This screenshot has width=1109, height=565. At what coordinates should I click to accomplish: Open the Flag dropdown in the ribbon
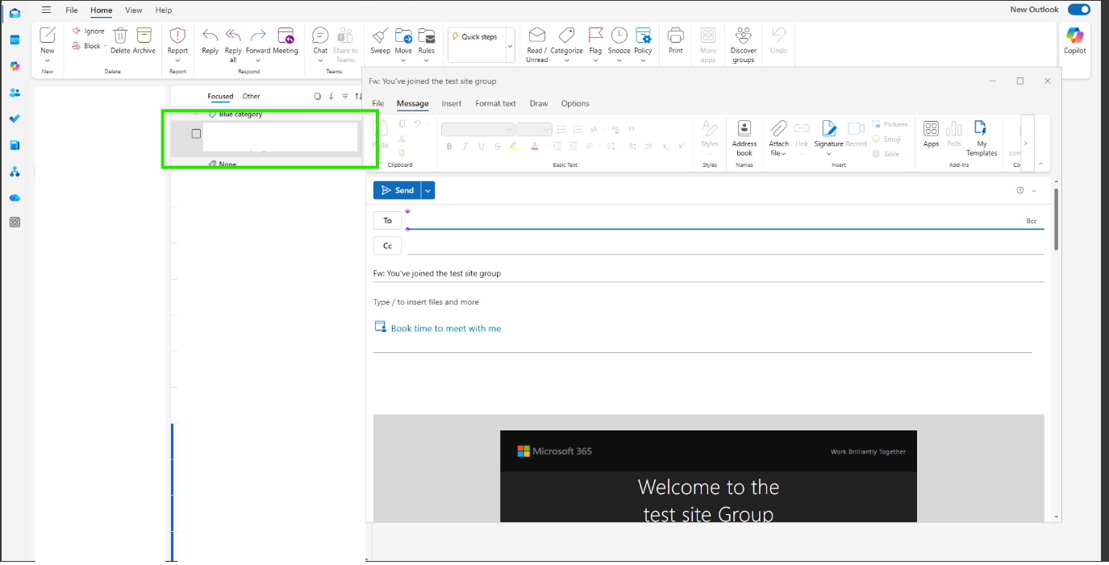595,60
